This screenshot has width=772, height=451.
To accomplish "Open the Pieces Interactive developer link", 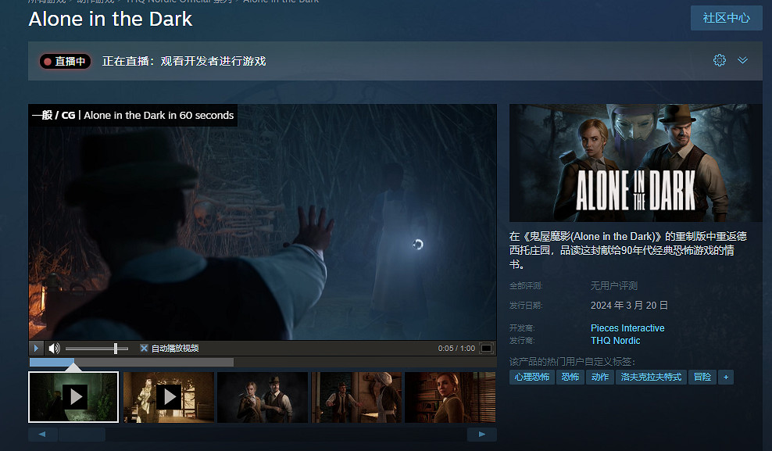I will 627,328.
